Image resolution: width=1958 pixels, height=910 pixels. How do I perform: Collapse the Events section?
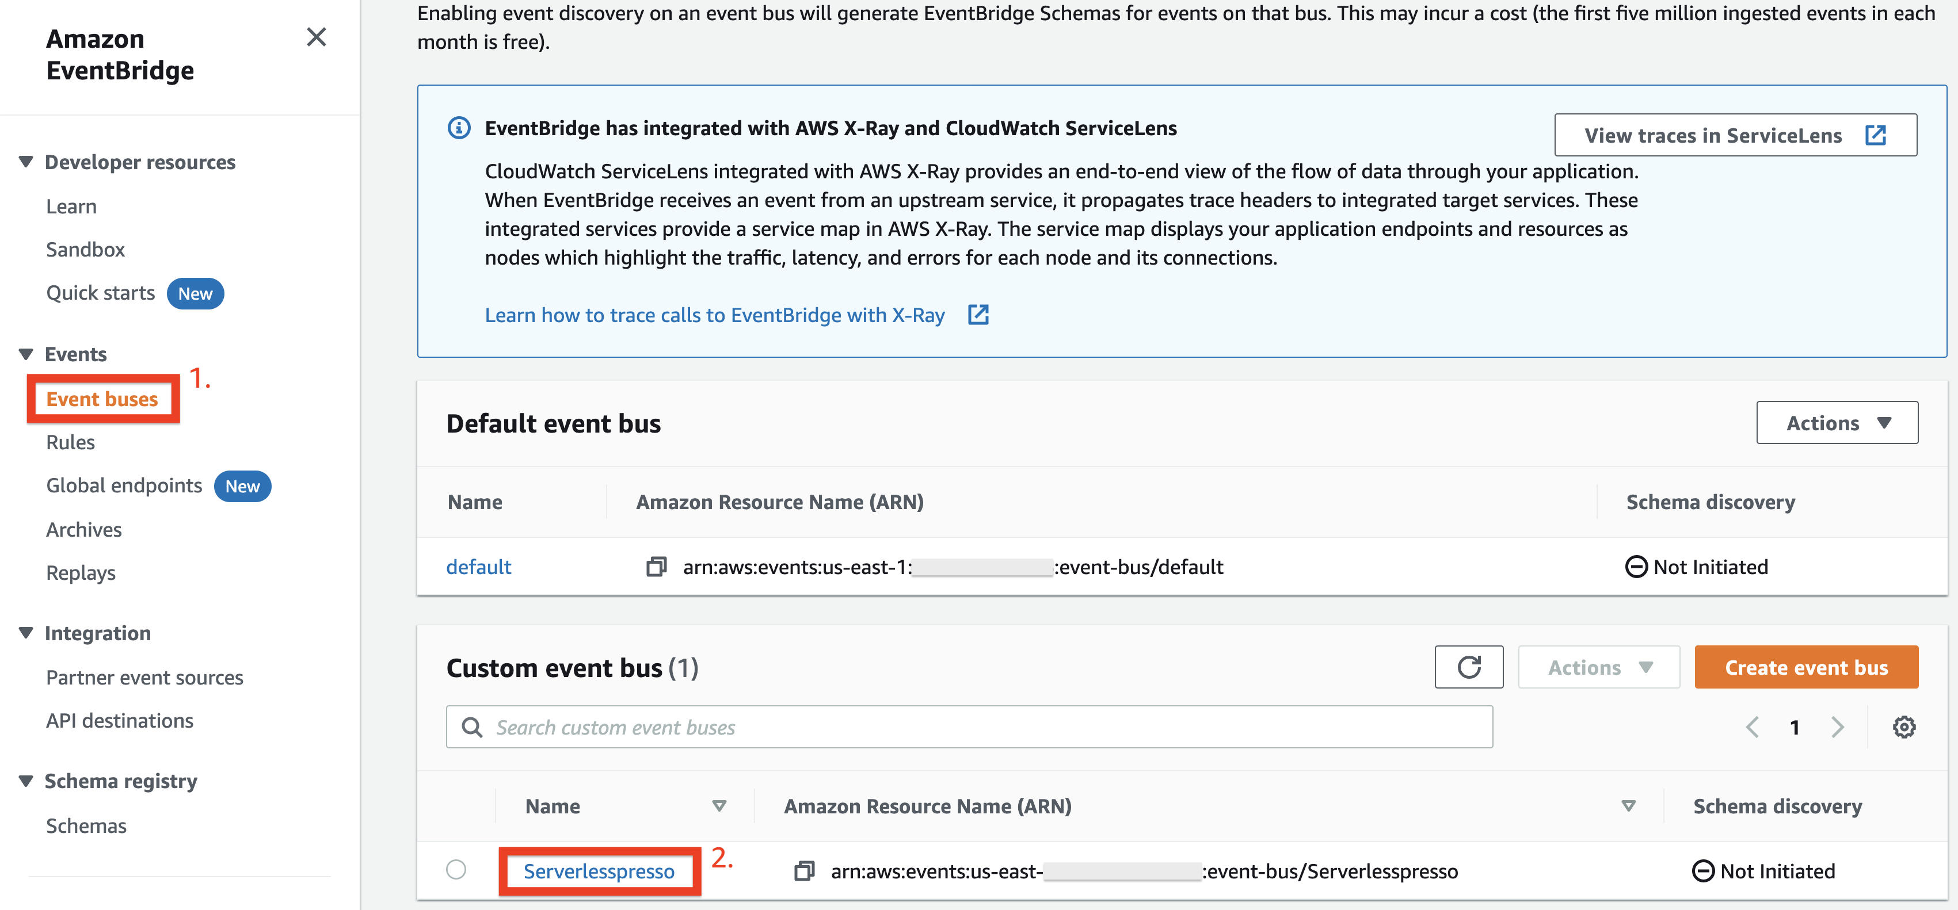(x=26, y=354)
